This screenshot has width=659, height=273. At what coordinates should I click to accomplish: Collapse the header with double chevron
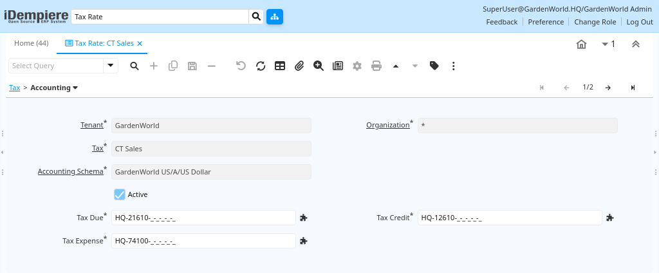point(636,44)
